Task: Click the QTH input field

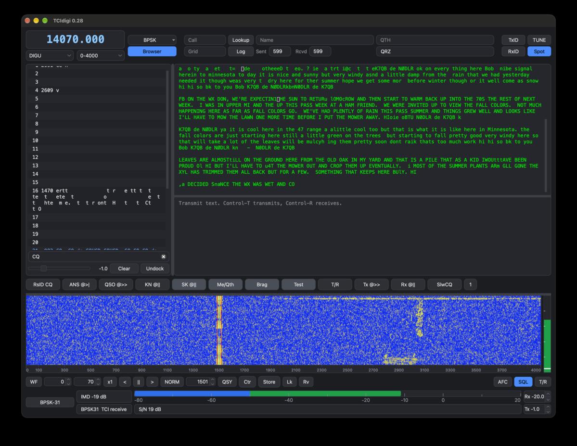Action: tap(435, 40)
